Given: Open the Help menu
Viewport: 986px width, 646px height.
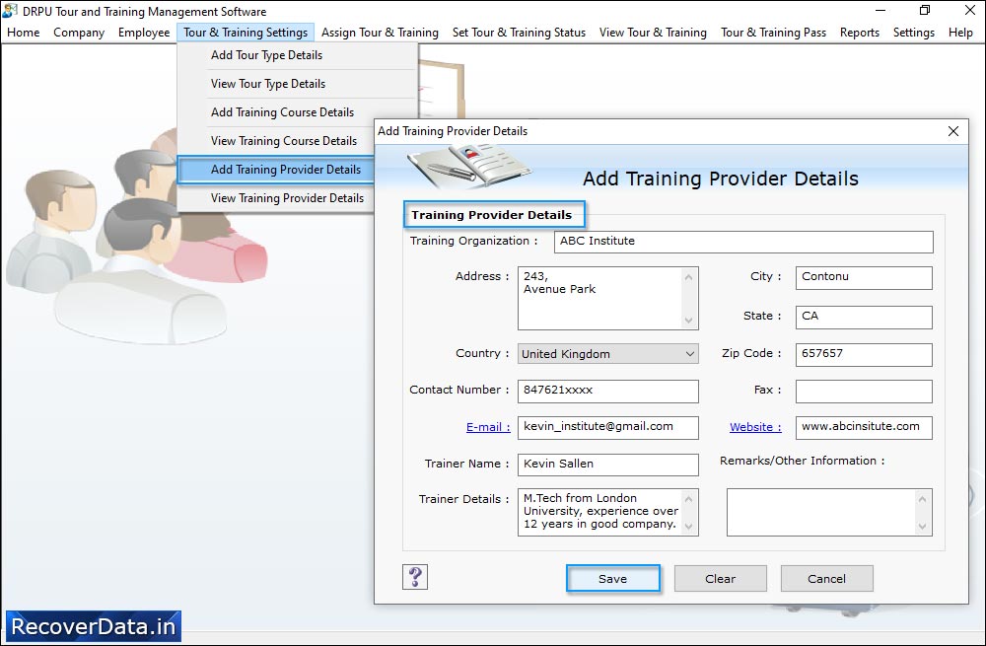Looking at the screenshot, I should 960,33.
